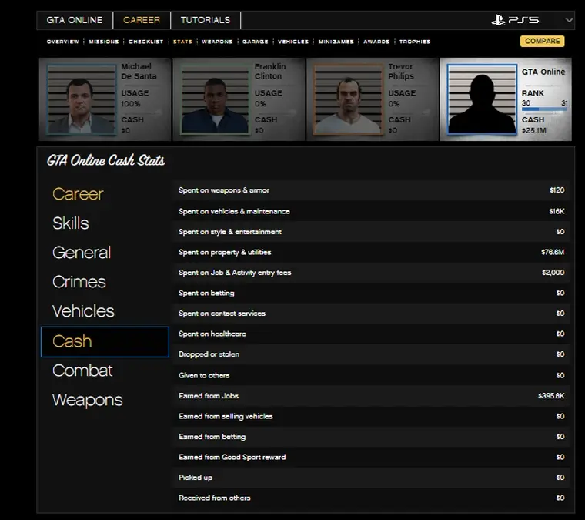The width and height of the screenshot is (585, 520).
Task: Open WEAPONS in the sub-navigation bar
Action: pos(217,42)
